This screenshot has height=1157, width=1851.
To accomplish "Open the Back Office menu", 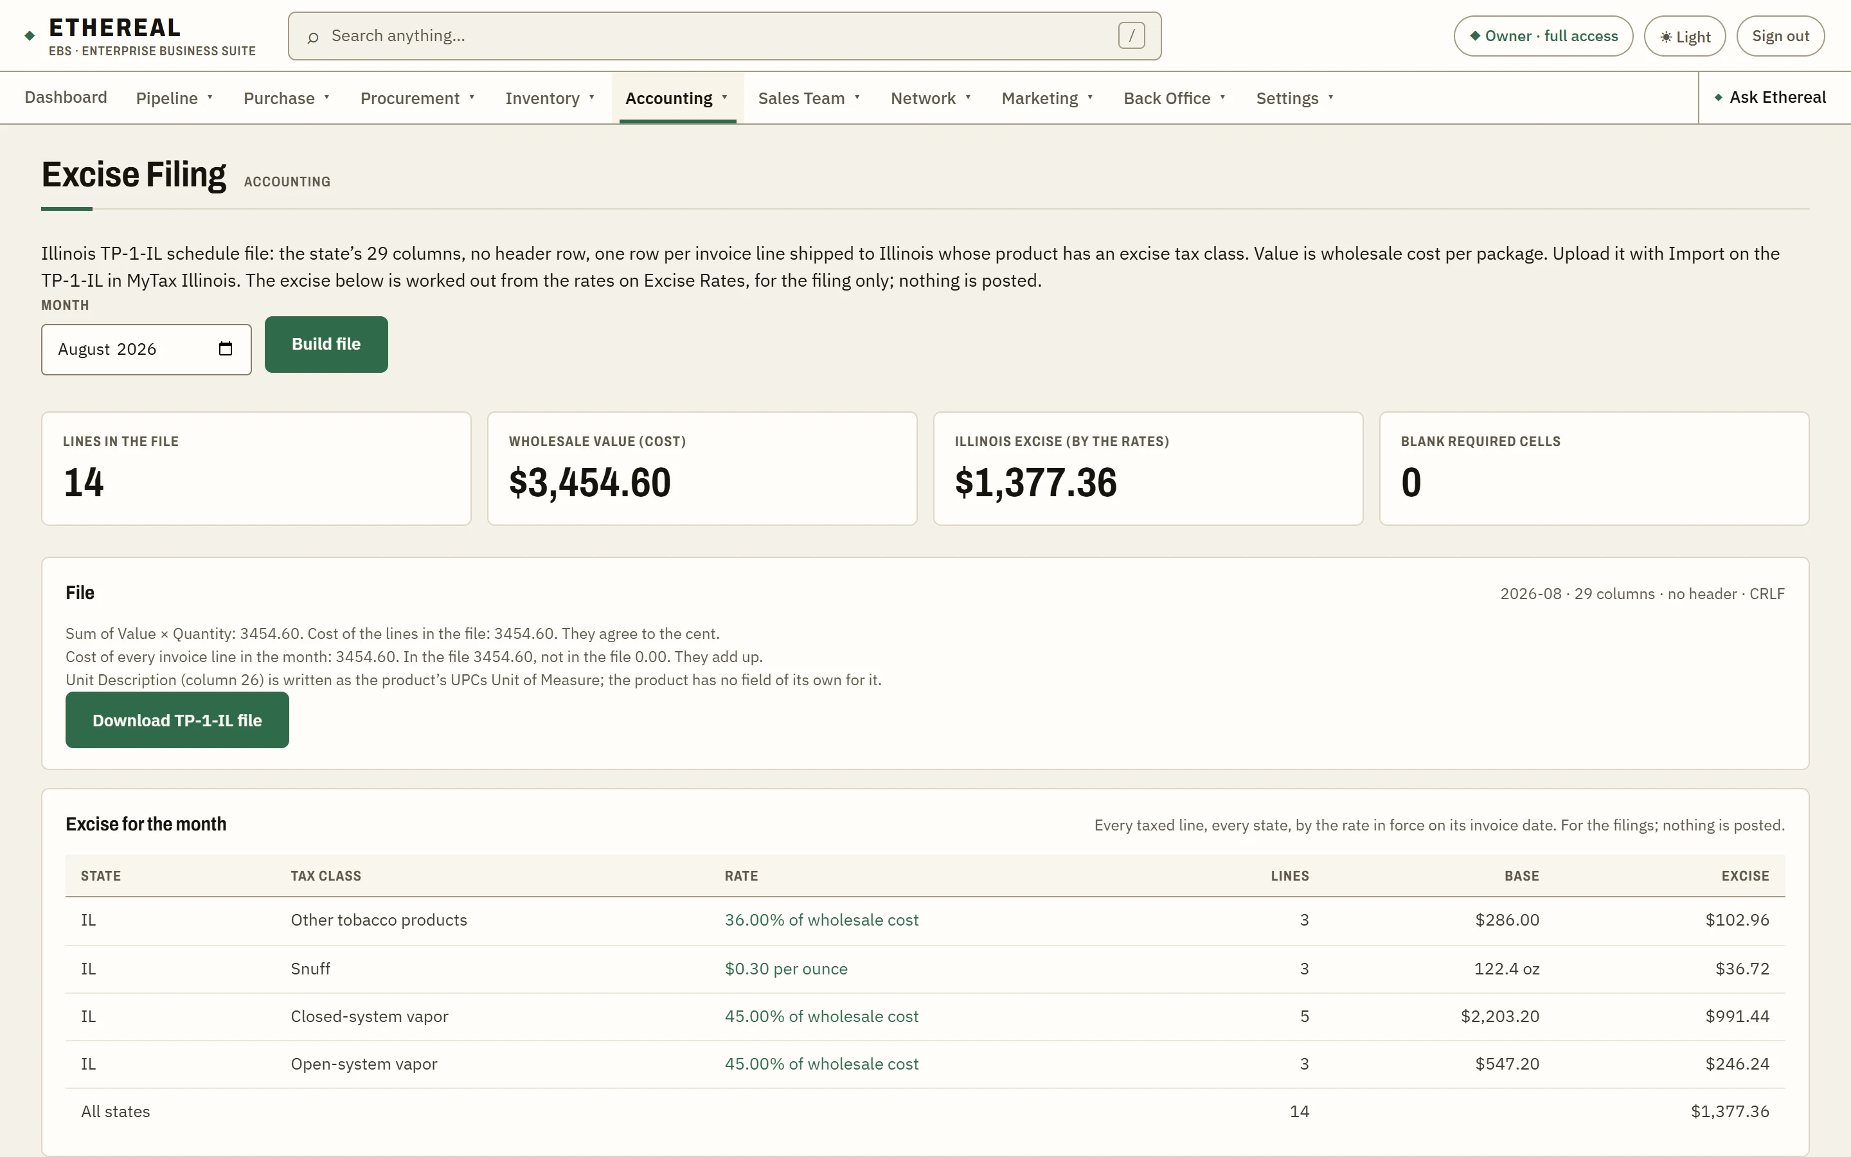I will [1175, 98].
